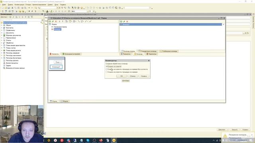Open the Файл menu

pos(4,5)
